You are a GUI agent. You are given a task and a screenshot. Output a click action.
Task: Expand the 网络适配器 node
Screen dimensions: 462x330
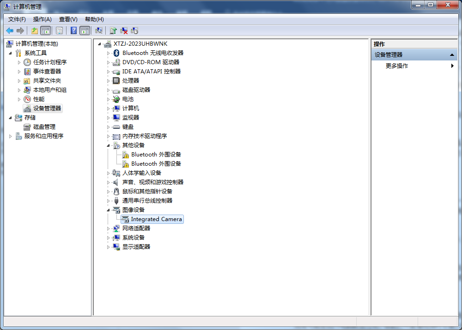pos(109,228)
